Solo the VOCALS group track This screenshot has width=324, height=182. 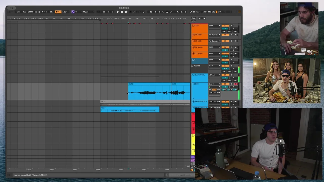pos(231,66)
